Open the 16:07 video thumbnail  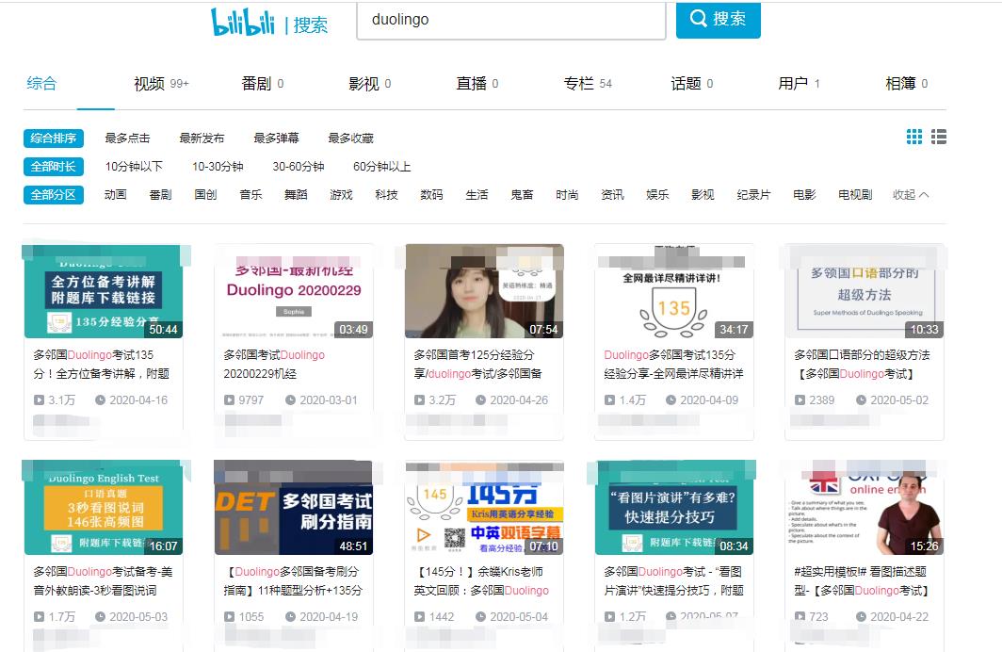(x=104, y=508)
